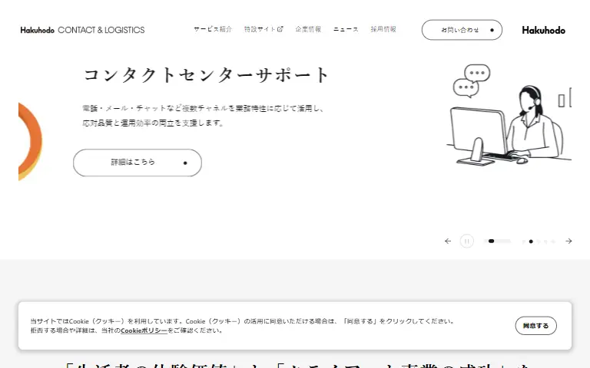590x368 pixels.
Task: Open the 特設サイト external link
Action: [x=264, y=29]
